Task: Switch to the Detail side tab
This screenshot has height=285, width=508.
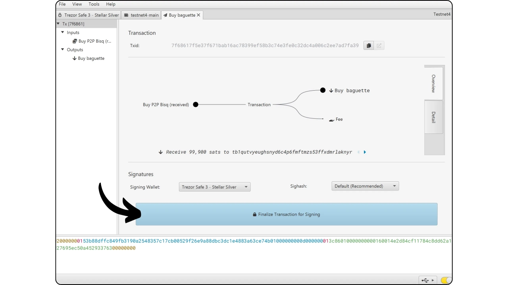Action: pyautogui.click(x=433, y=117)
